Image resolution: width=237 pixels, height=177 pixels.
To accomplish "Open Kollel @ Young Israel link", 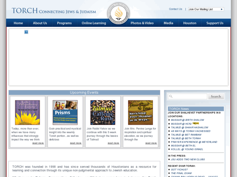I will coord(187,149).
